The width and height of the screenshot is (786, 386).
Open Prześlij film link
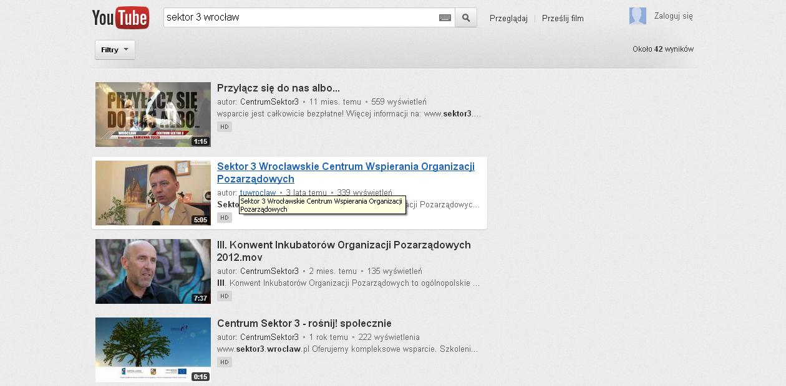tap(563, 18)
